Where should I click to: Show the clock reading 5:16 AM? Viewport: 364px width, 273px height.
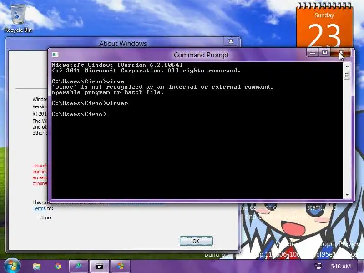[340, 266]
